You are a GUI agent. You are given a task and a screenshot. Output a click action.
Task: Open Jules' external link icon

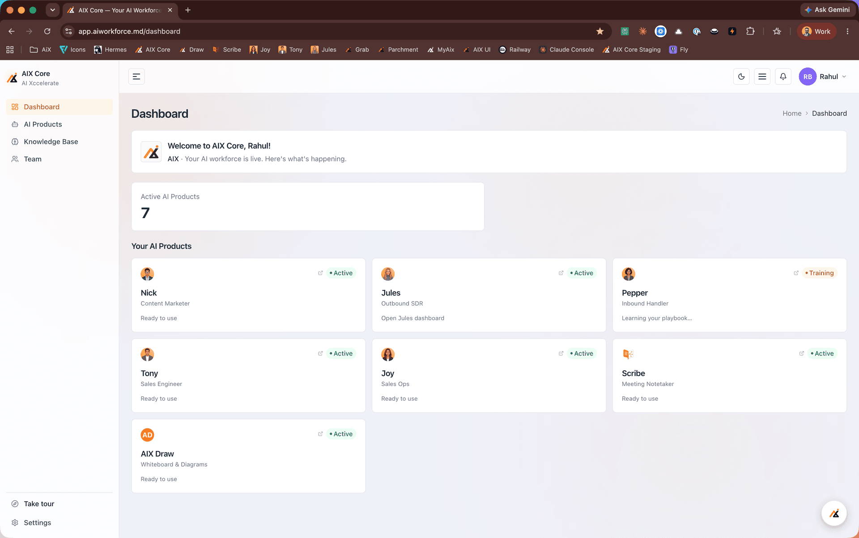[x=561, y=273]
